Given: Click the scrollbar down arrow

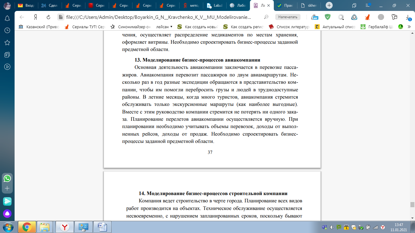Looking at the screenshot, I should (x=412, y=218).
